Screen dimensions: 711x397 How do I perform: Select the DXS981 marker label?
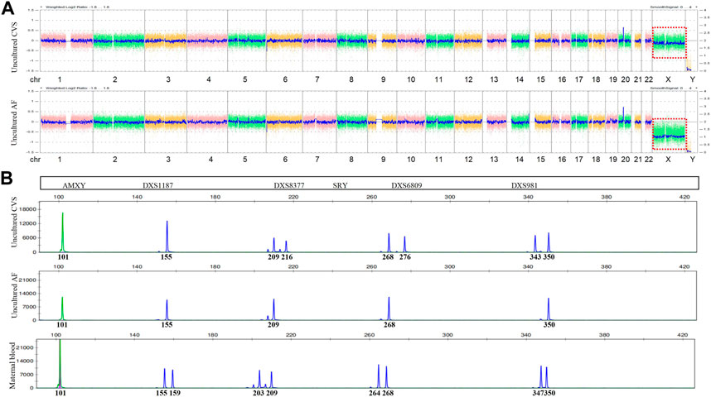(x=525, y=185)
